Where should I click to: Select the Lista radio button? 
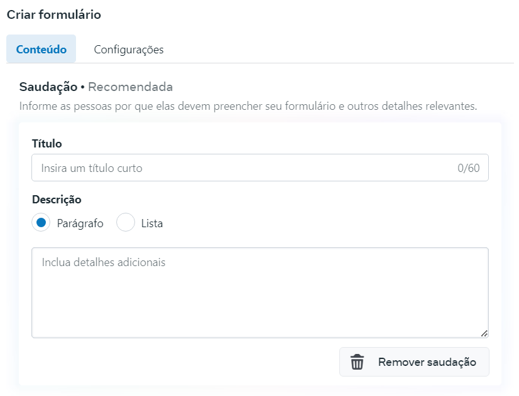126,223
